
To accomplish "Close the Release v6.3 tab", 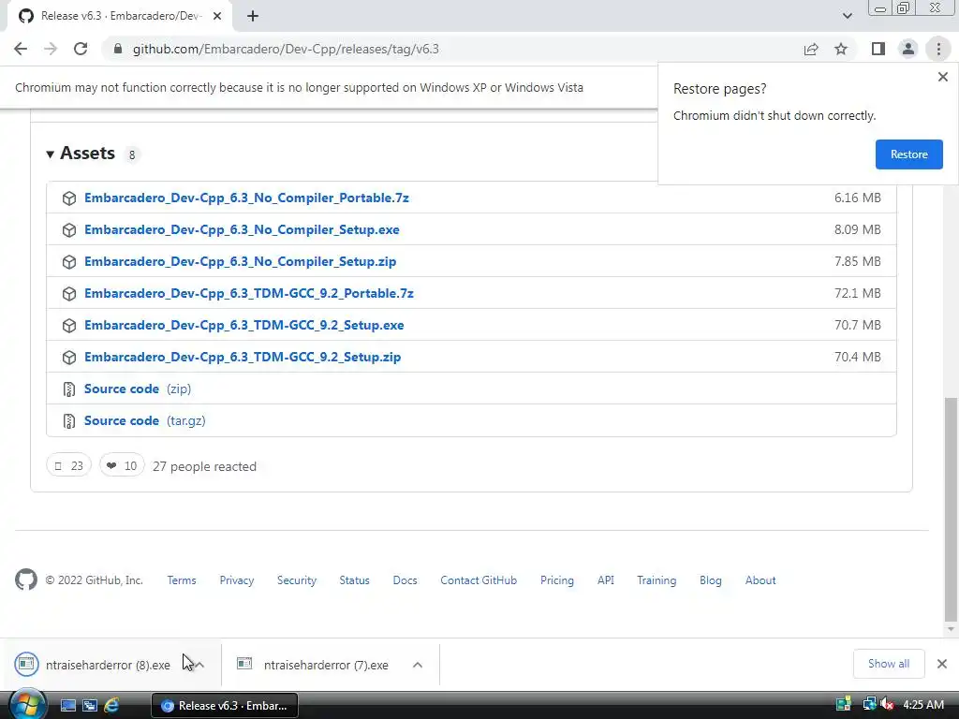I will (x=217, y=17).
